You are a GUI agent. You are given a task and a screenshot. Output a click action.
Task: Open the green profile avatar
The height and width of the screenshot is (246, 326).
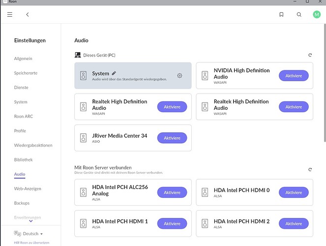tap(316, 15)
